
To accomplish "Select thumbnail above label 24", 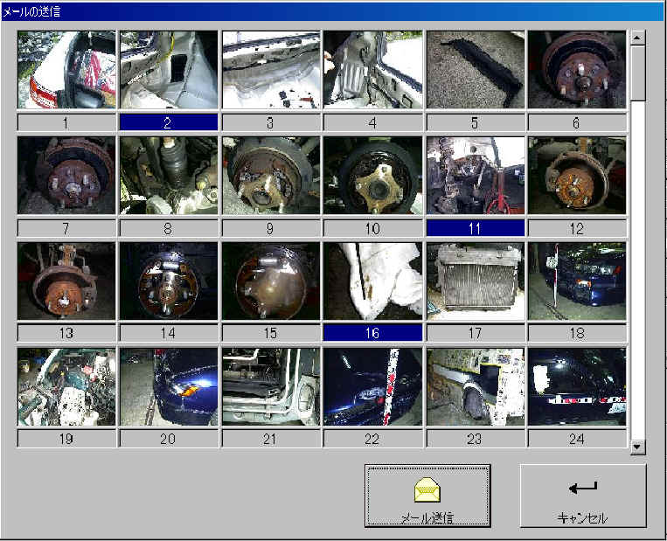I will 577,387.
